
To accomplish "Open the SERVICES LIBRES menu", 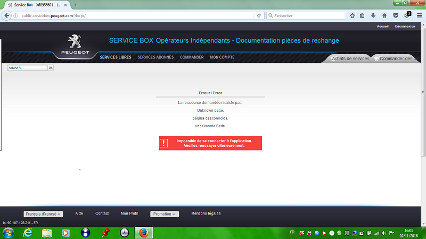I will pos(116,57).
